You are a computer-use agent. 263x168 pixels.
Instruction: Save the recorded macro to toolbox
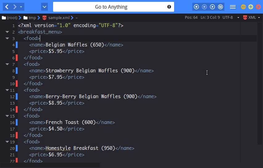220,7
